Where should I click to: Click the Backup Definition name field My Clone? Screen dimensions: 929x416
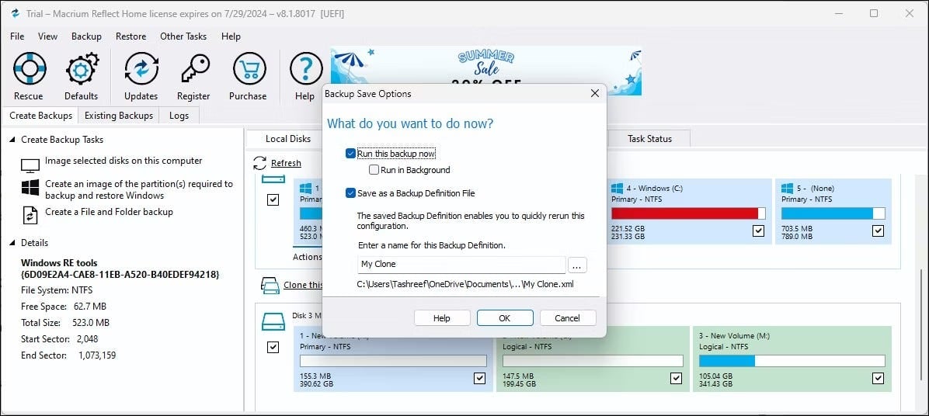(461, 265)
